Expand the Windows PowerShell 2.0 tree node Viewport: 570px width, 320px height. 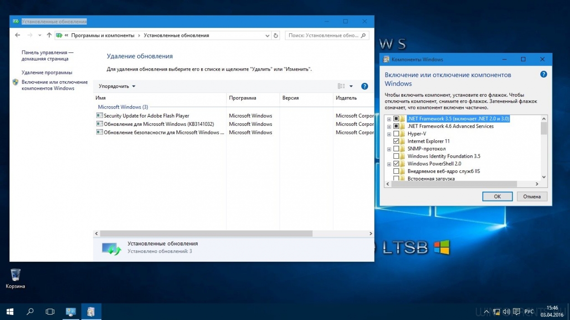389,164
